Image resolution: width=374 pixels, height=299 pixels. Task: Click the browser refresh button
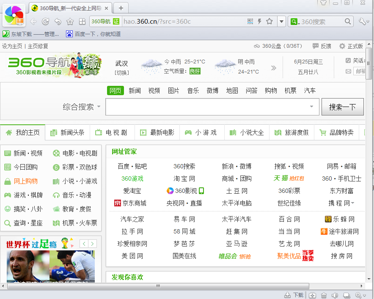45,22
